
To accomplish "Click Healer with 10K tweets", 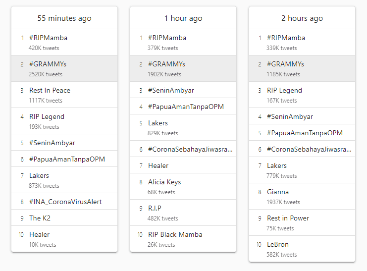I will [x=39, y=234].
